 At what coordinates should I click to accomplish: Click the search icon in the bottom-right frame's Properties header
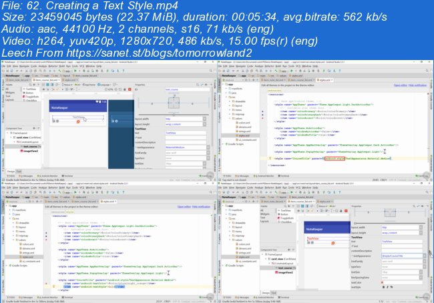pos(414,206)
